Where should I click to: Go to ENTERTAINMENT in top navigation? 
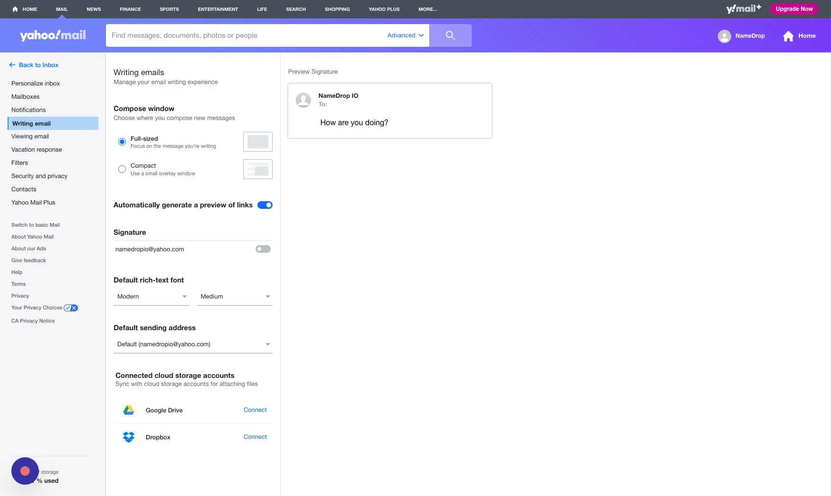click(x=218, y=9)
